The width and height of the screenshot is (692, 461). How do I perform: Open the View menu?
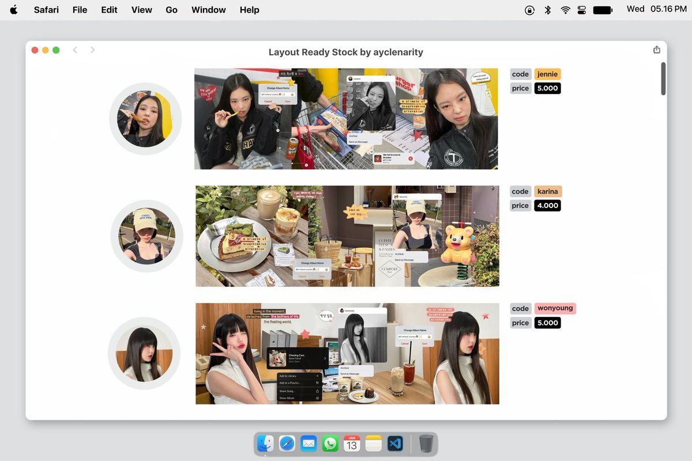[142, 10]
